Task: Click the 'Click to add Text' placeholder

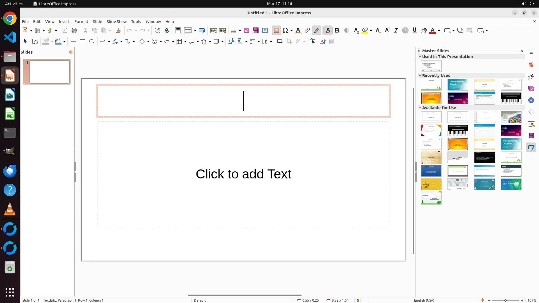Action: (243, 174)
